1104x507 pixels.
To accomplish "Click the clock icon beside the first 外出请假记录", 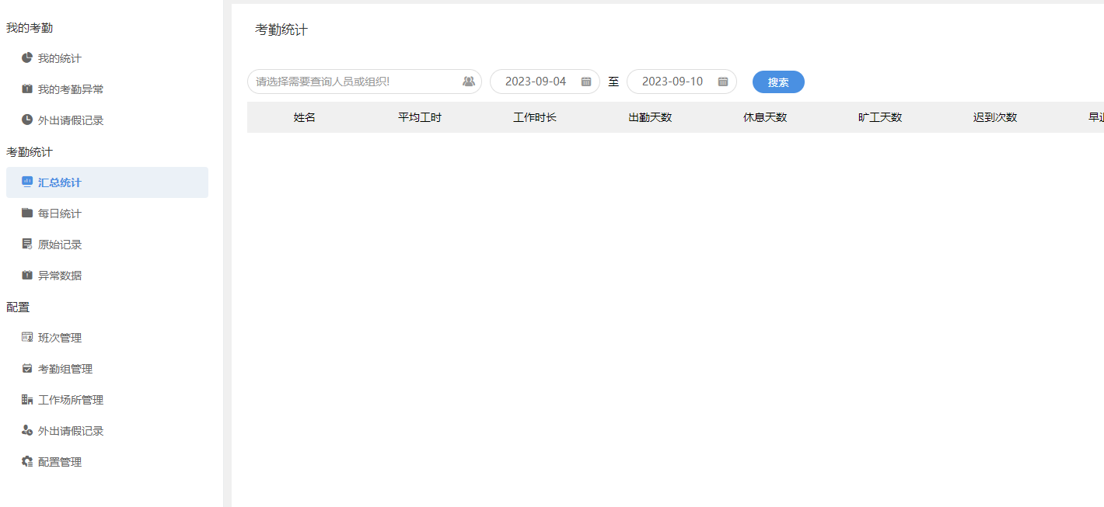I will tap(27, 120).
